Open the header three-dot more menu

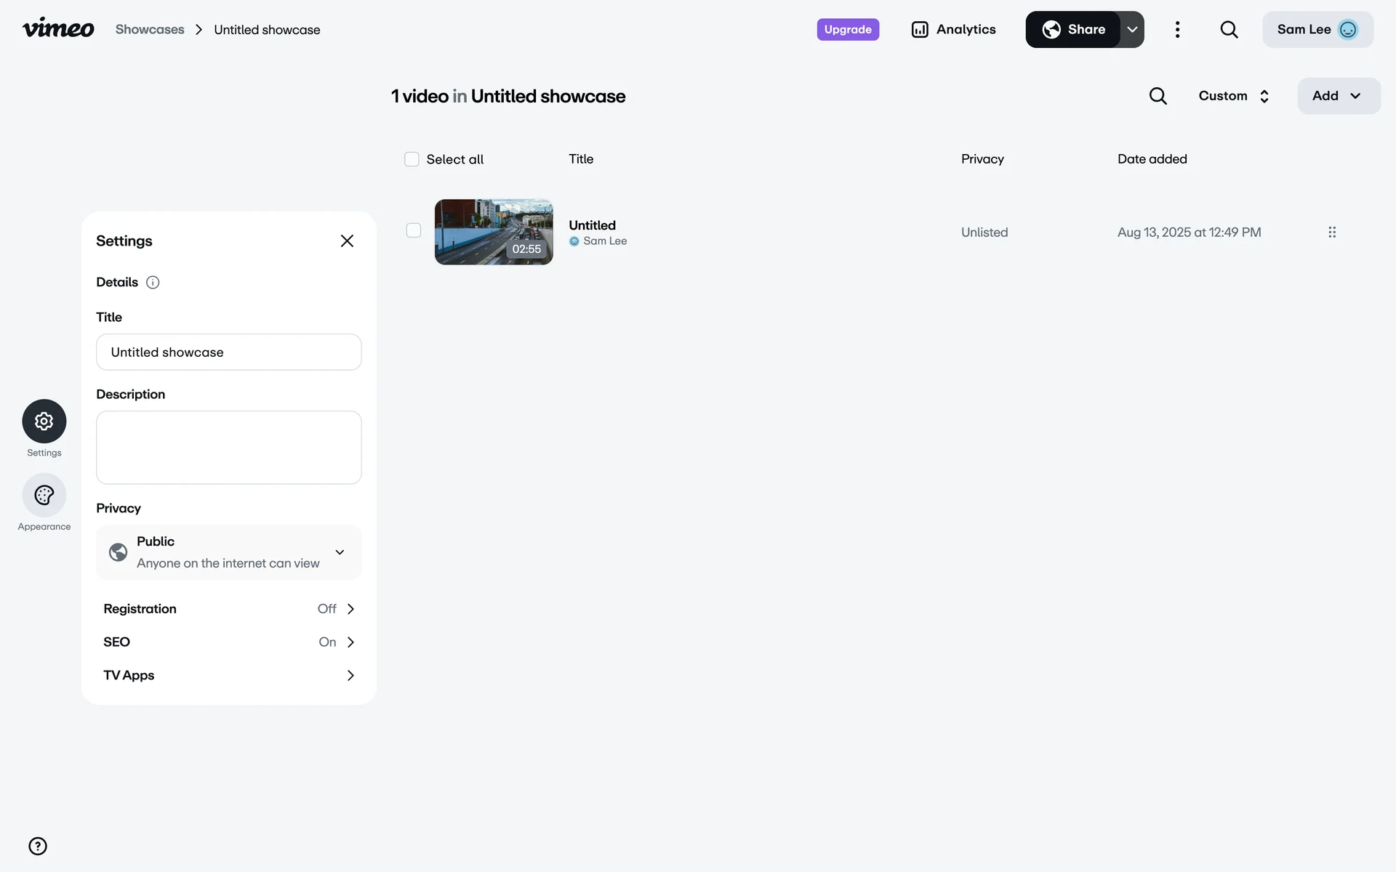pos(1177,30)
